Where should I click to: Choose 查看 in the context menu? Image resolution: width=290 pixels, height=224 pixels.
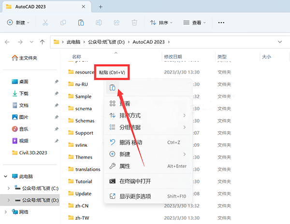click(148, 103)
